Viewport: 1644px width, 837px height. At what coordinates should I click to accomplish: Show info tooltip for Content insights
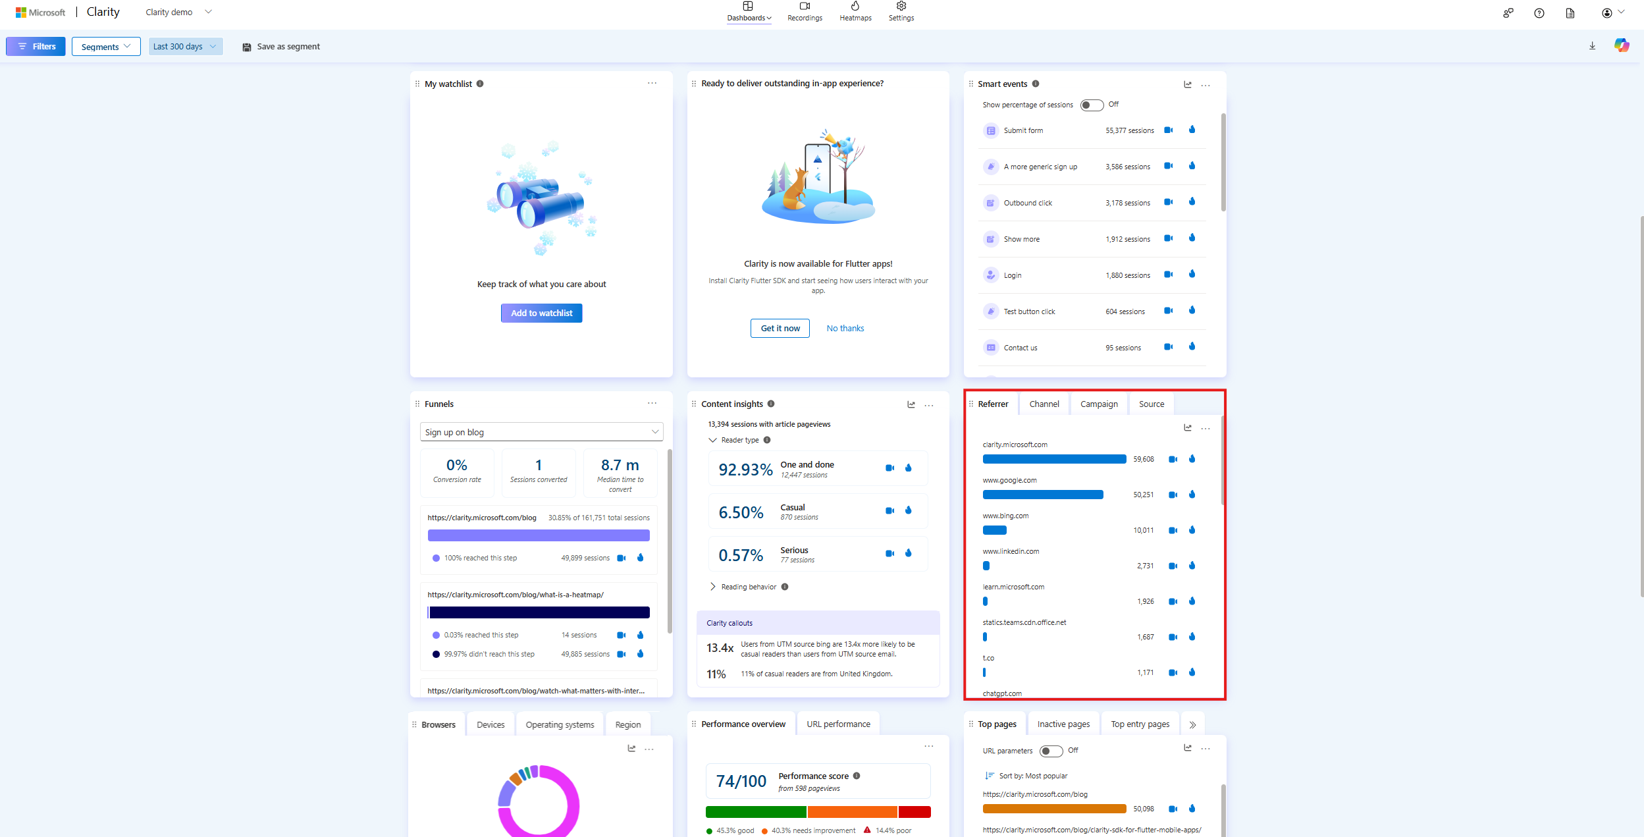point(771,404)
